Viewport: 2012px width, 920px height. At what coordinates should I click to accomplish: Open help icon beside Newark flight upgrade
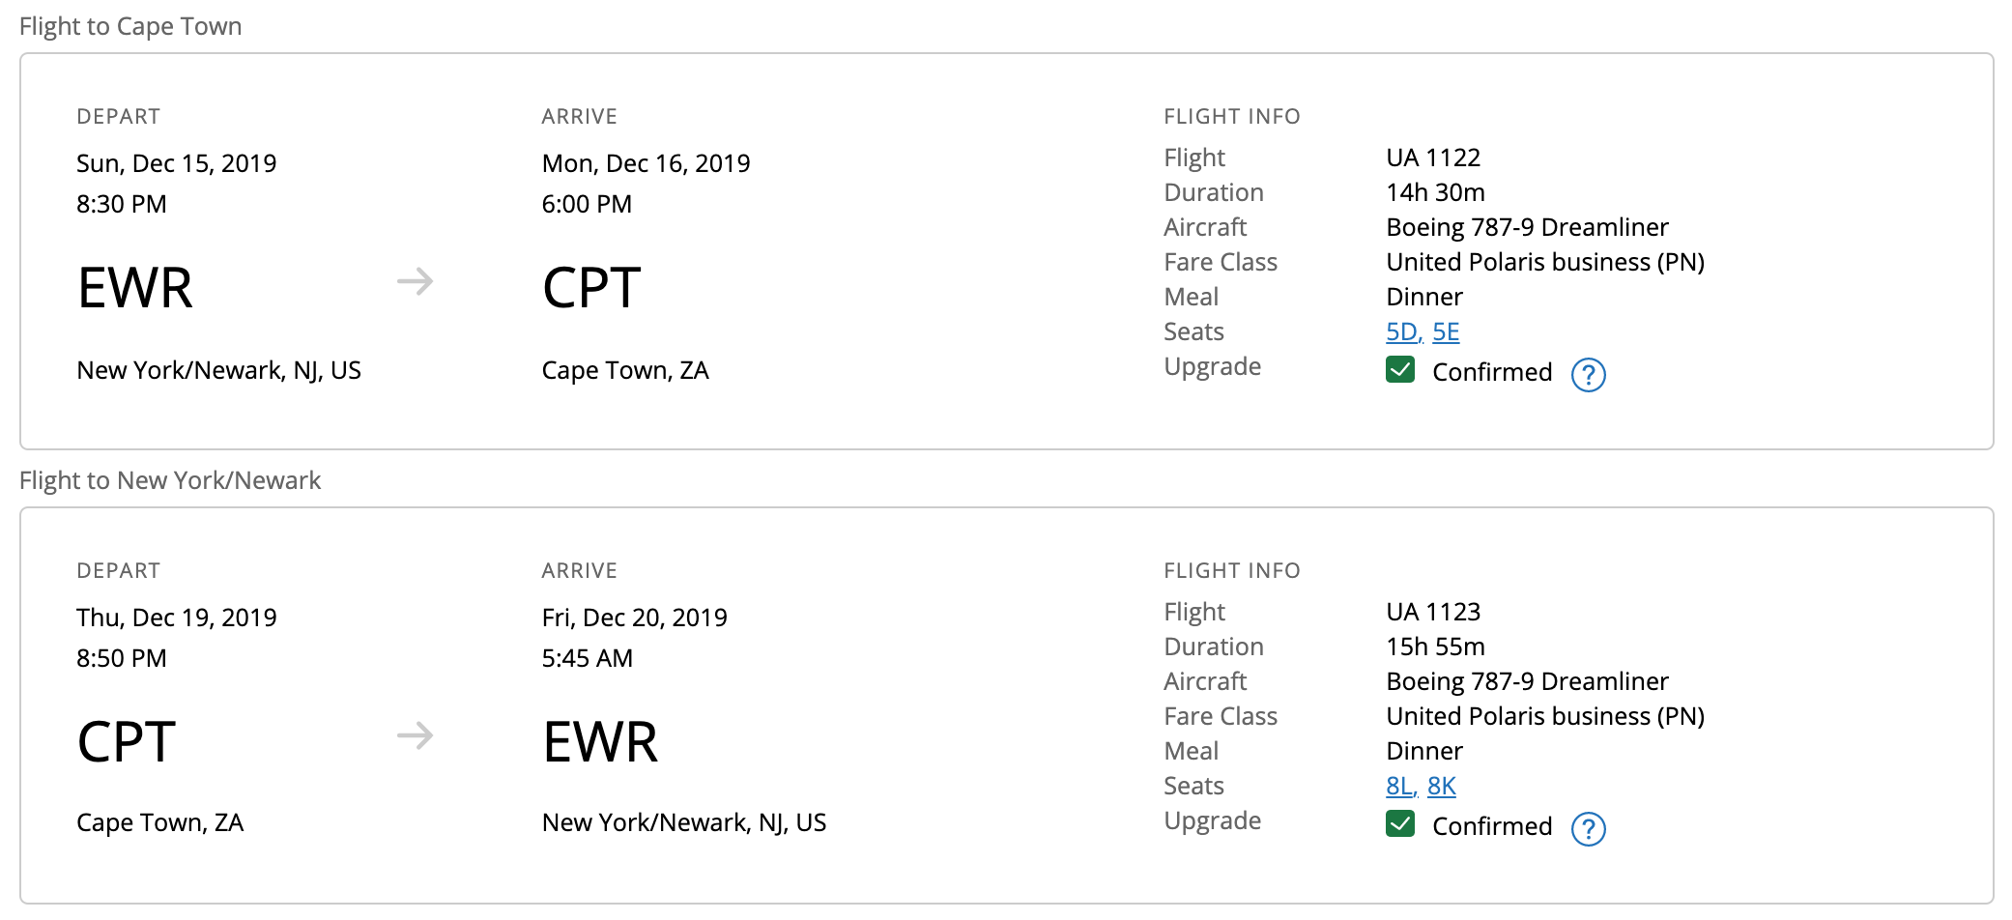tap(1588, 828)
